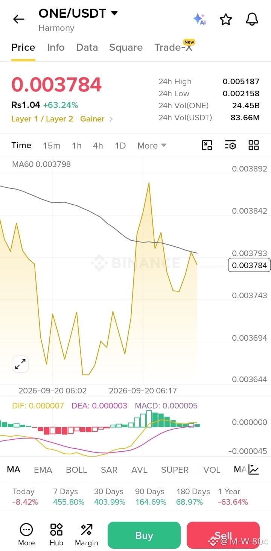
Task: Toggle the BOLL indicator
Action: click(76, 470)
